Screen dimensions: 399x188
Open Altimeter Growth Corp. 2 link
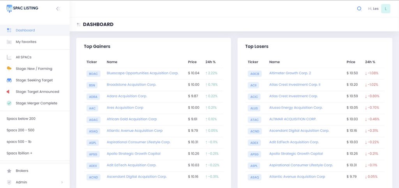[290, 73]
